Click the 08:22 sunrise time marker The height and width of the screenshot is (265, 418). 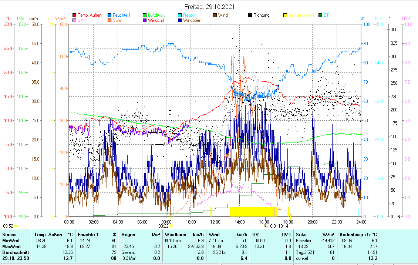164,225
